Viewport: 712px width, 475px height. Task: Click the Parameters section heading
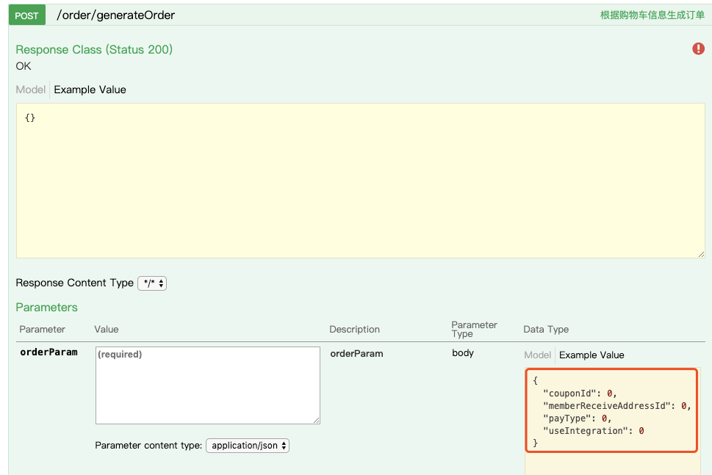click(47, 307)
